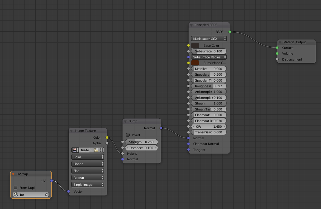The image size is (321, 209).
Task: Click the Bump Strength 0.250 slider
Action: coord(142,142)
